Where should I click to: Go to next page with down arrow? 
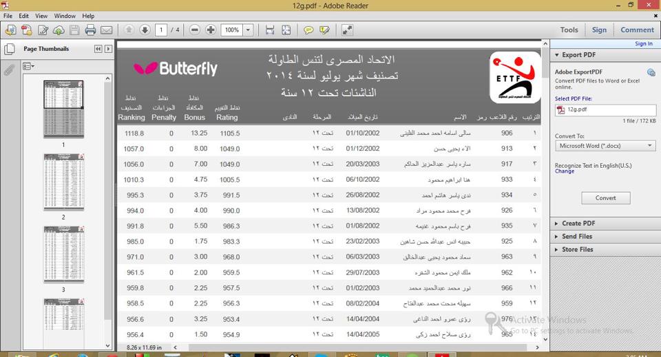(x=145, y=30)
